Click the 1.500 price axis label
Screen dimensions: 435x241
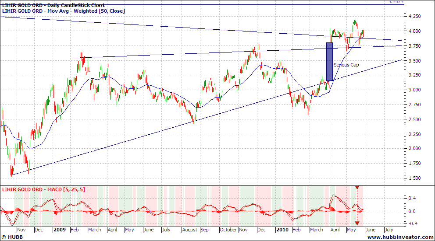point(415,178)
